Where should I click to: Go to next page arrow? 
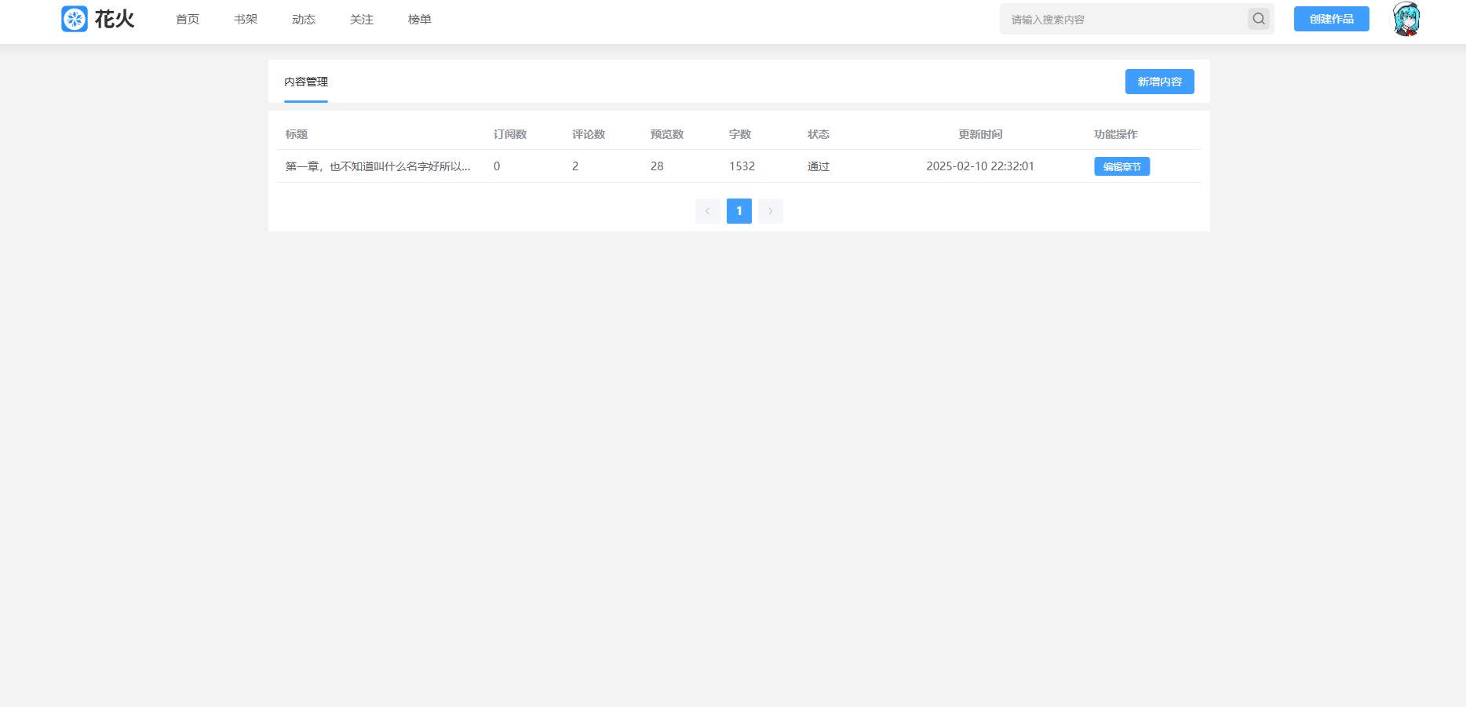pyautogui.click(x=771, y=211)
